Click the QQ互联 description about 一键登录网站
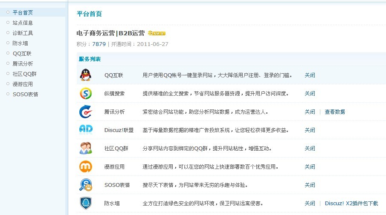Viewport: 386px width, 215px height. tap(217, 75)
